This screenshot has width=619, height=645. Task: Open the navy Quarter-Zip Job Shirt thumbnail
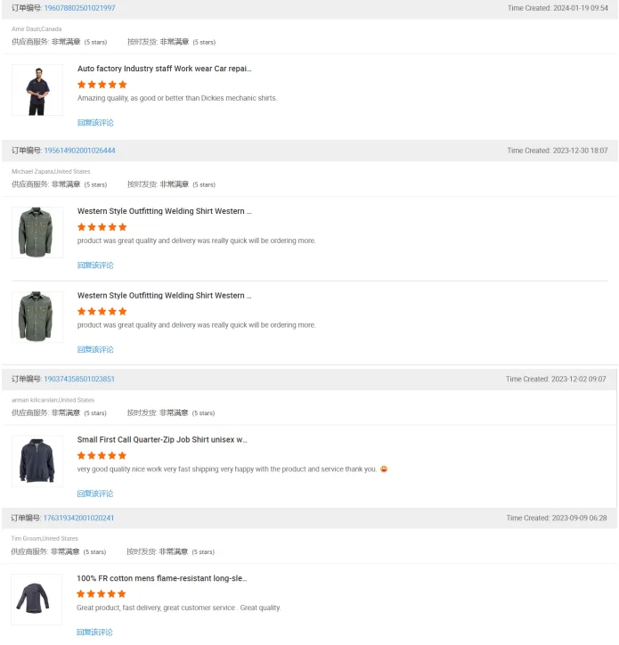(37, 461)
